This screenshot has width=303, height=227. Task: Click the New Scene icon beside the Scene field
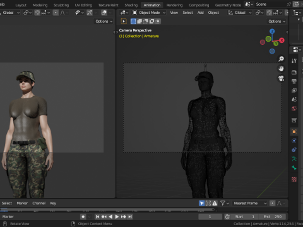(296, 4)
